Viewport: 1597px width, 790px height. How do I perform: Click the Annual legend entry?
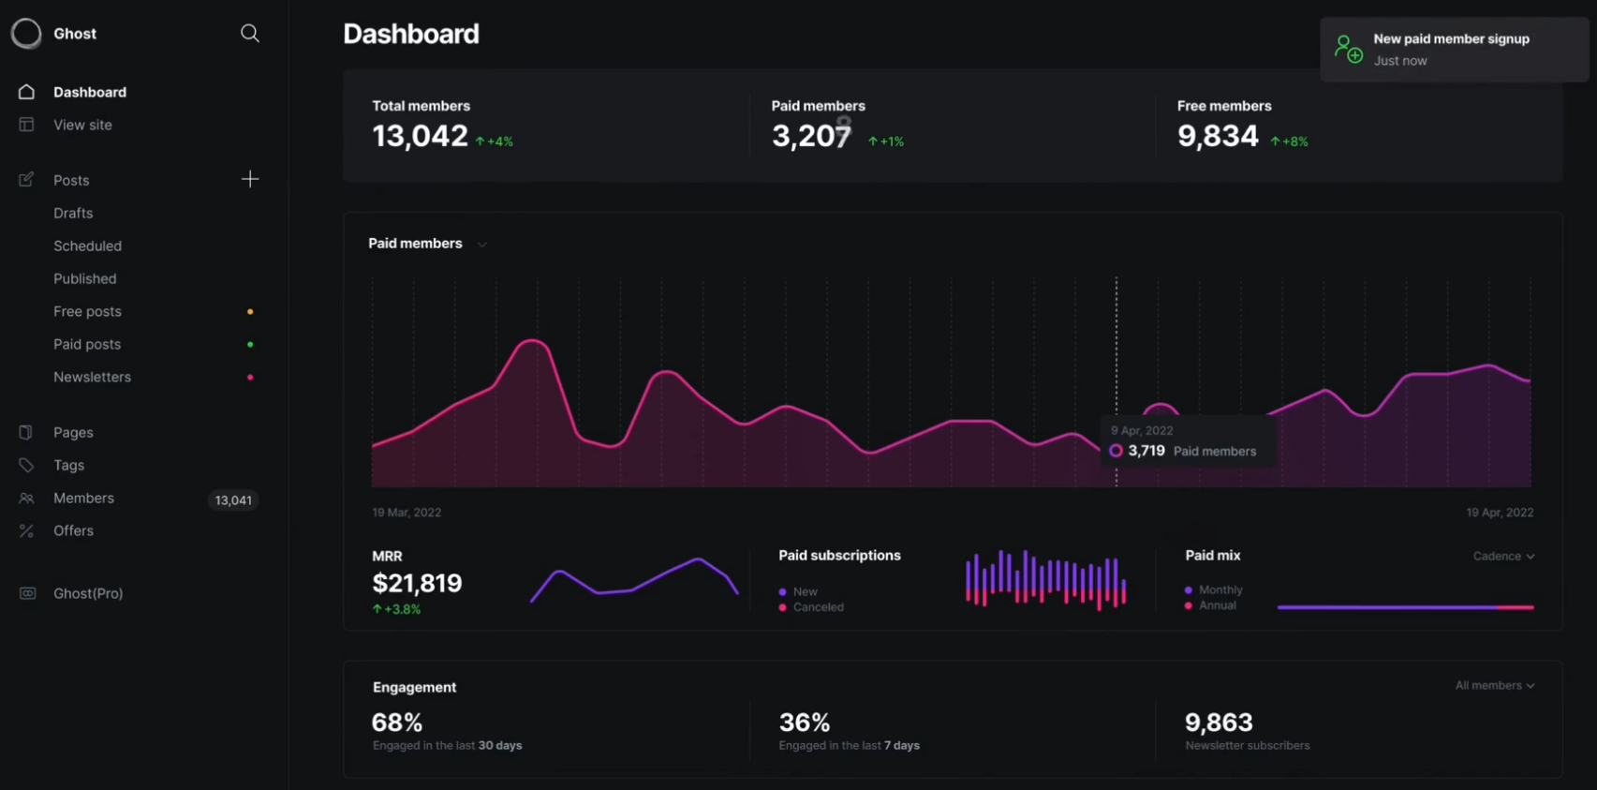point(1210,605)
